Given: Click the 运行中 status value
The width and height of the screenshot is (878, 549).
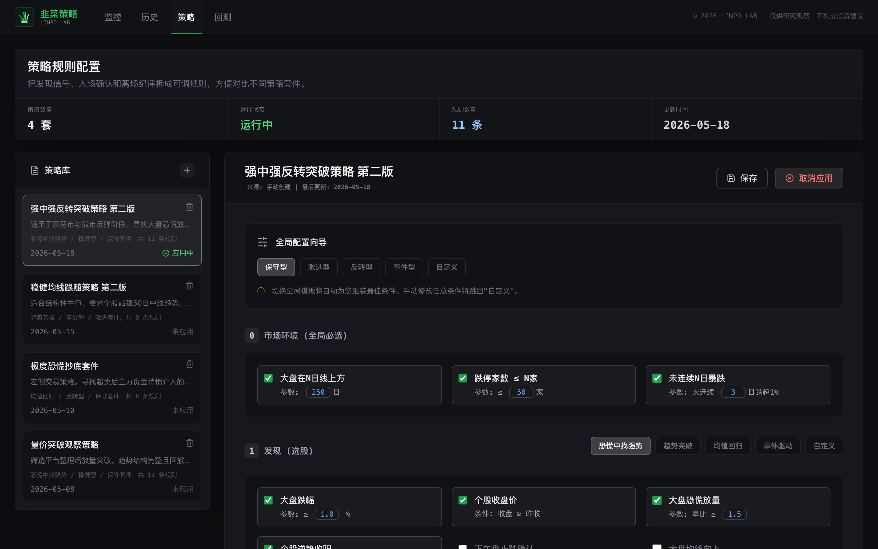Looking at the screenshot, I should pos(256,125).
